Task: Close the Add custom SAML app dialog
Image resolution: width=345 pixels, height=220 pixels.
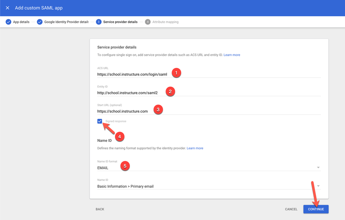Action: [8, 8]
